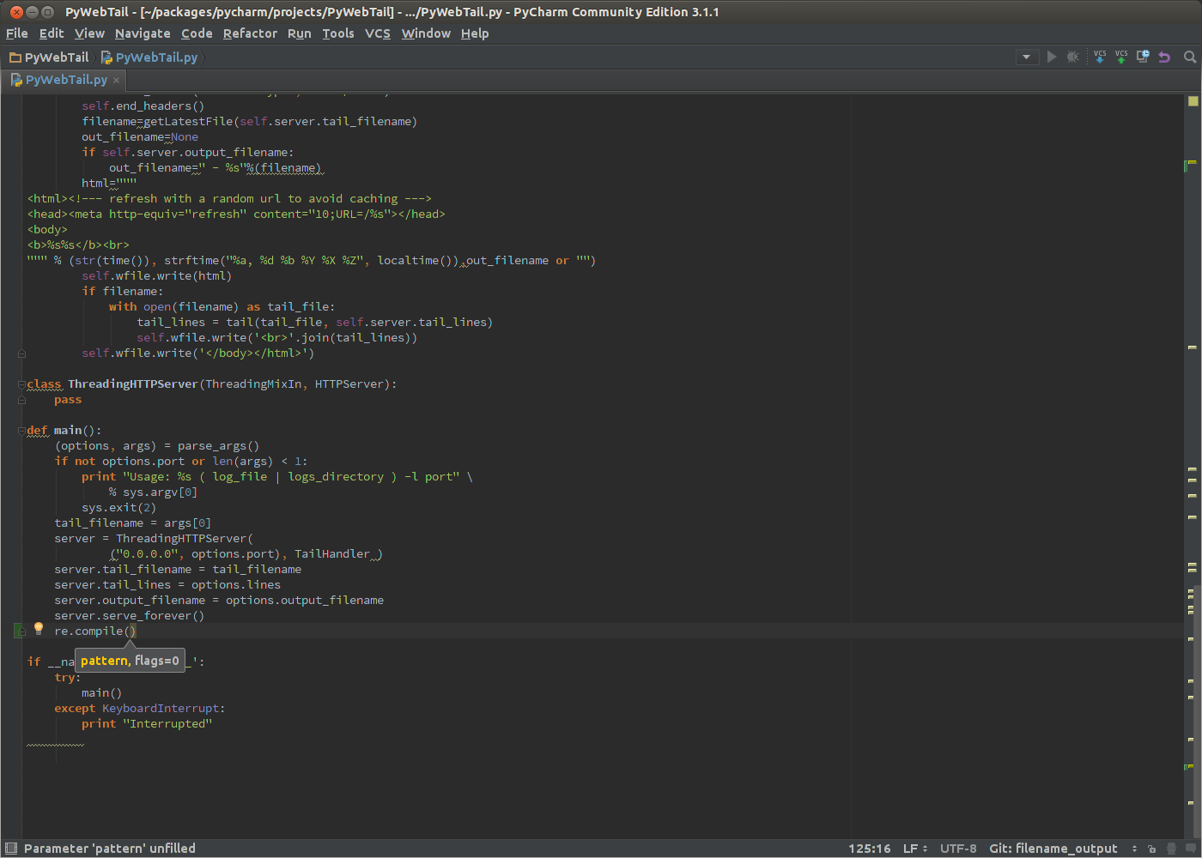Click the 125:16 cursor position indicator

(870, 849)
